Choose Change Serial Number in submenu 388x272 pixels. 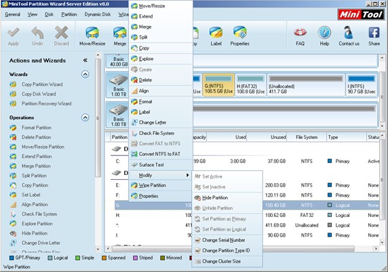227,240
